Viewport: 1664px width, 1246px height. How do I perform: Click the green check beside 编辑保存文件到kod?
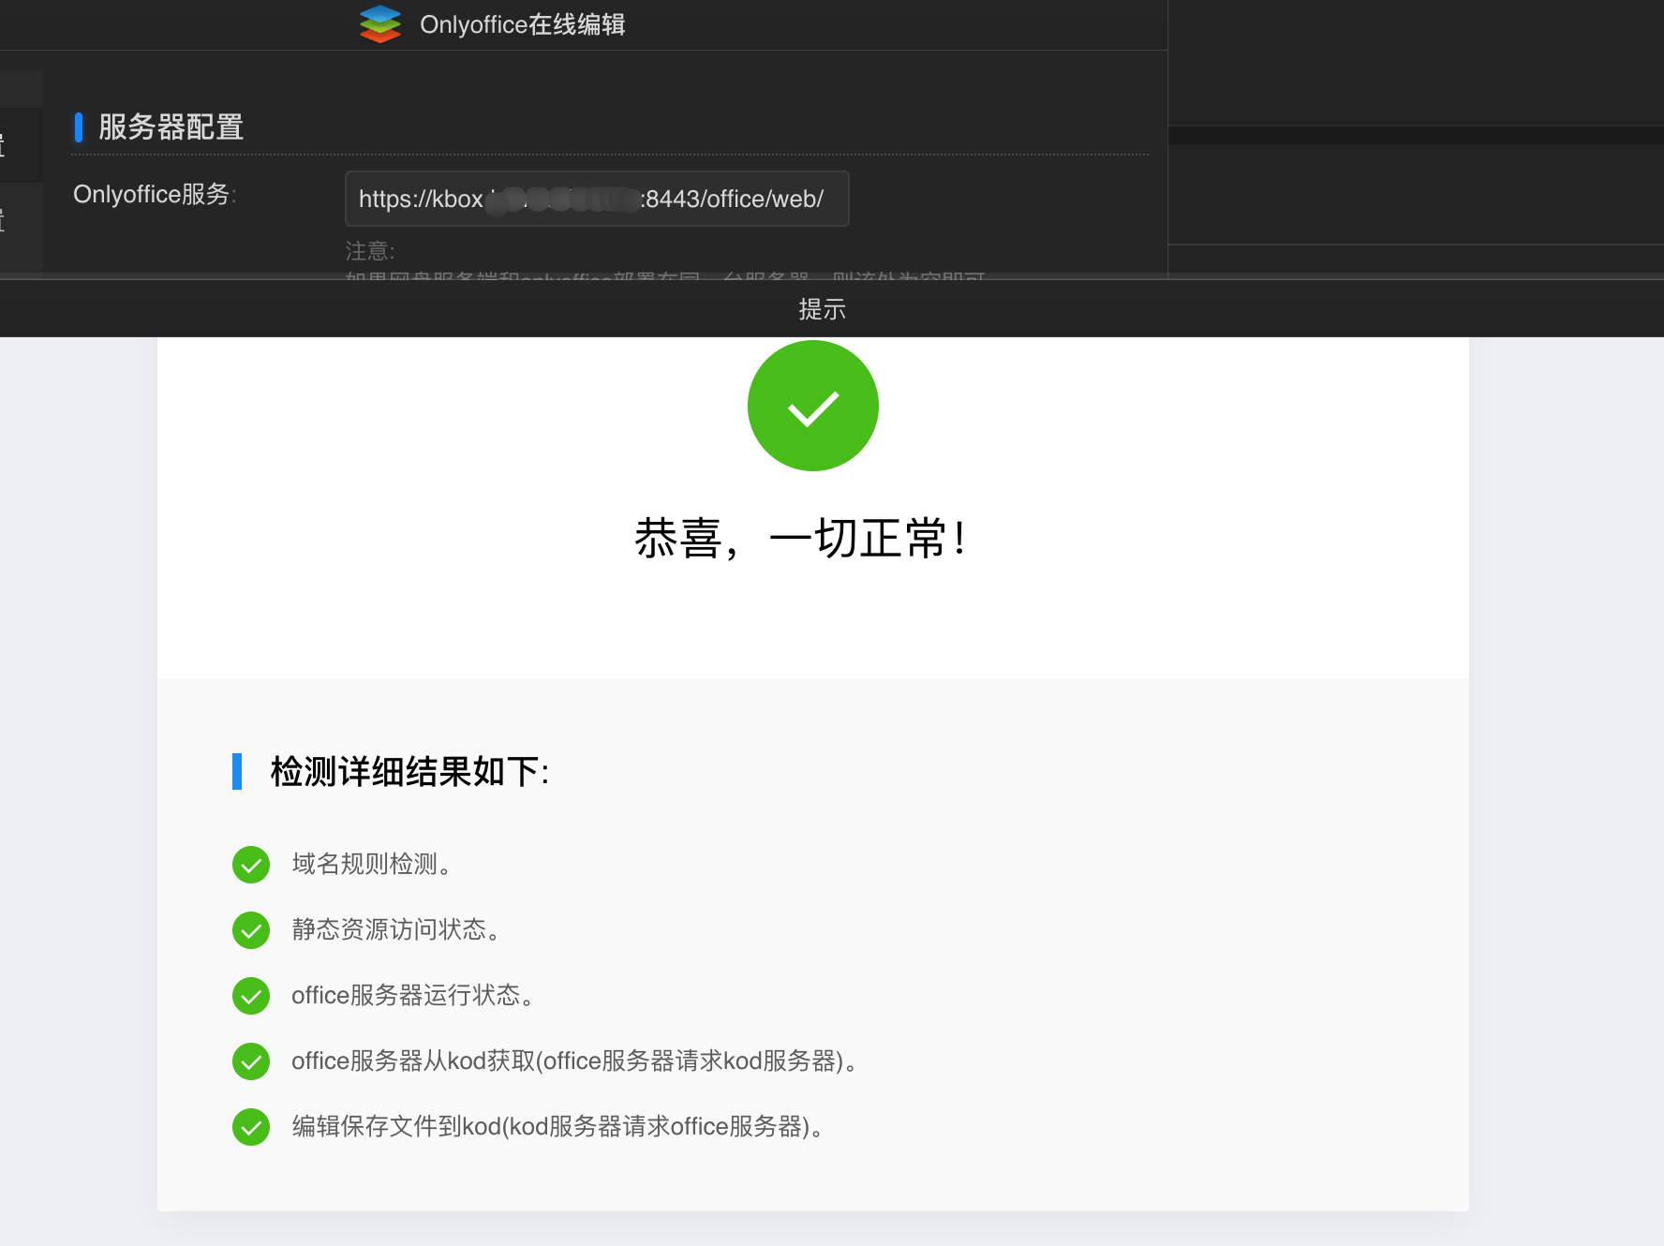[251, 1127]
